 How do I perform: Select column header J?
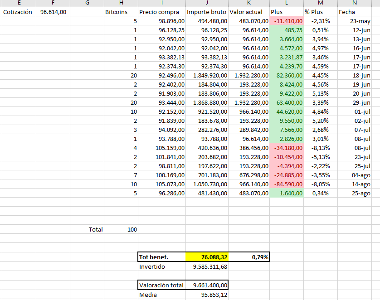click(x=207, y=3)
